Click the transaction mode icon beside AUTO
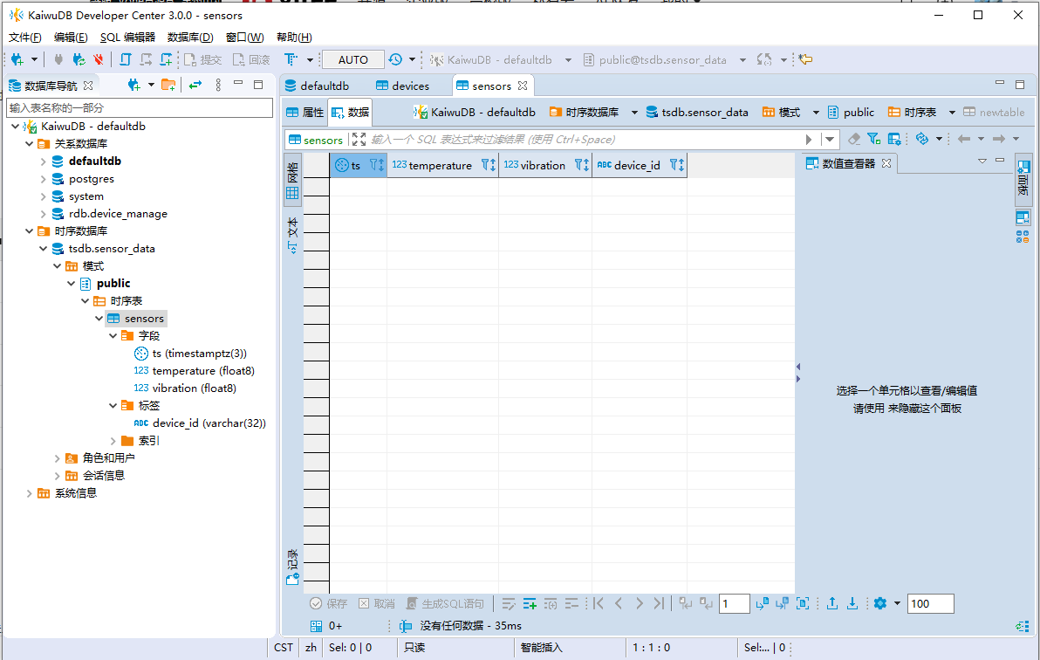The image size is (1040, 660). tap(291, 59)
